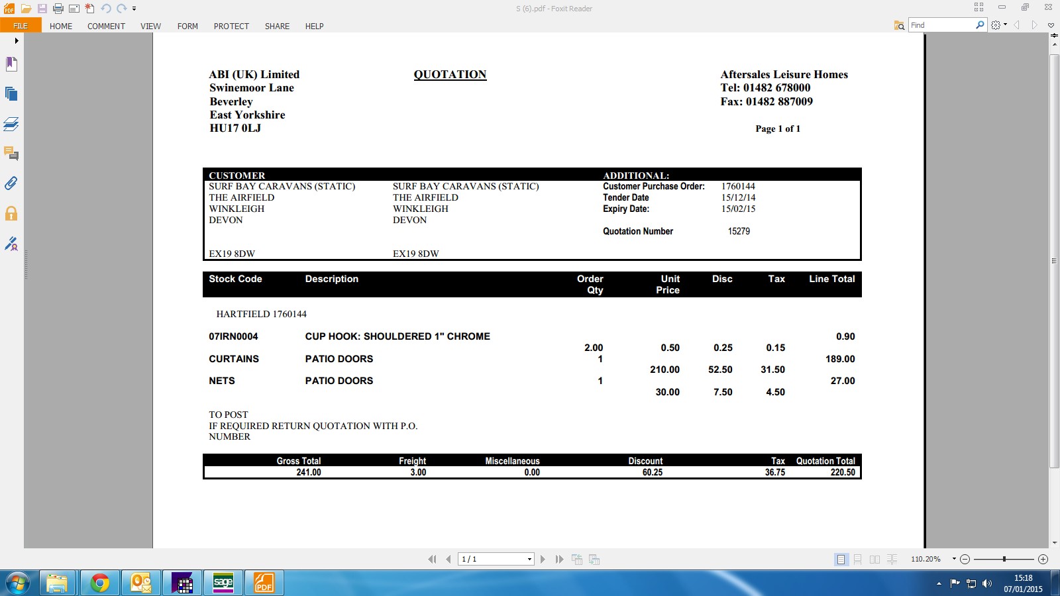
Task: Click the zoom out minus button
Action: click(965, 560)
